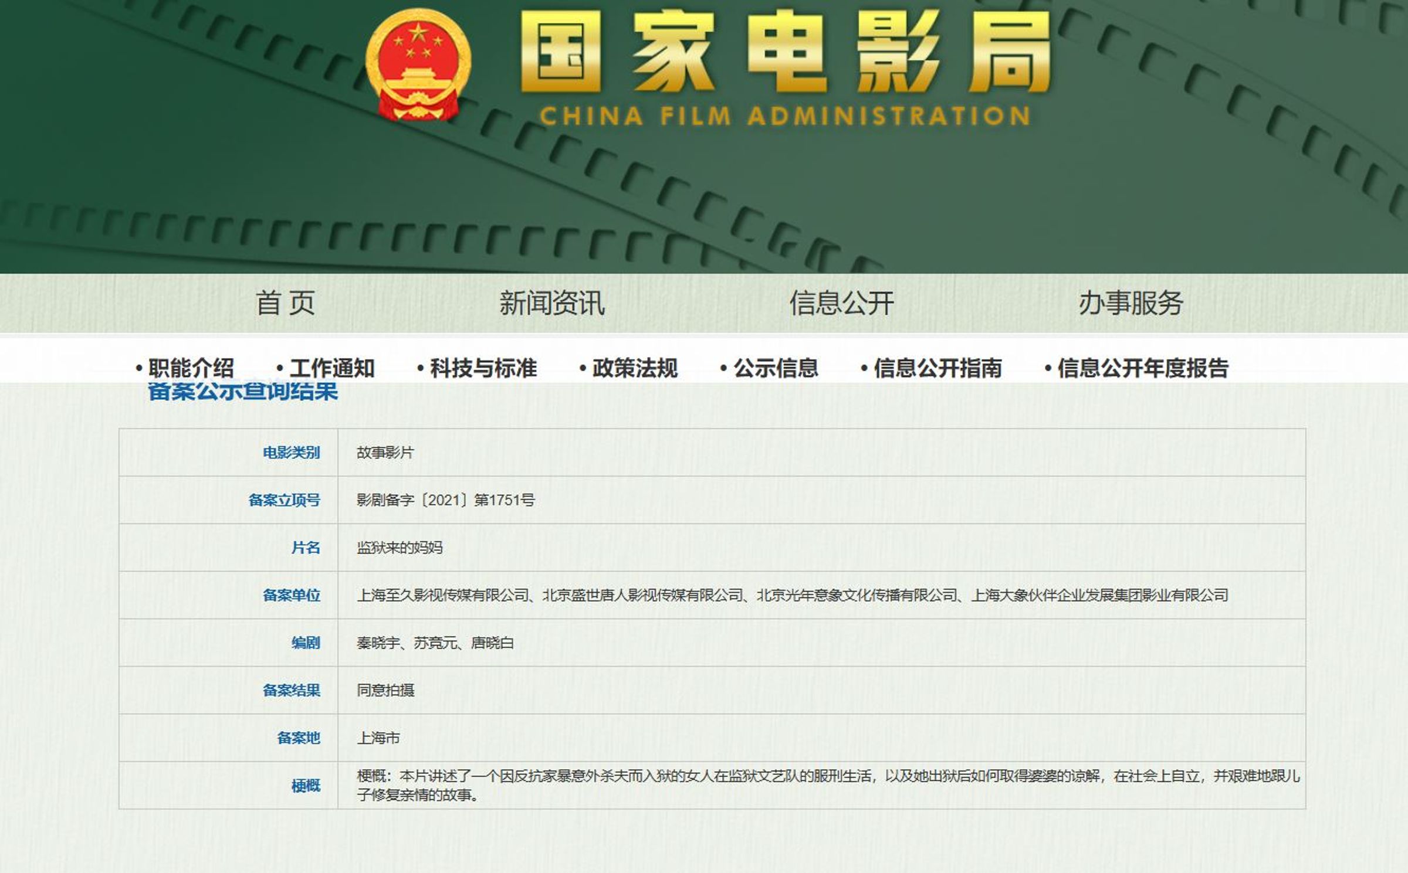The width and height of the screenshot is (1408, 873).
Task: Click the 电影类别 row label
Action: point(291,453)
